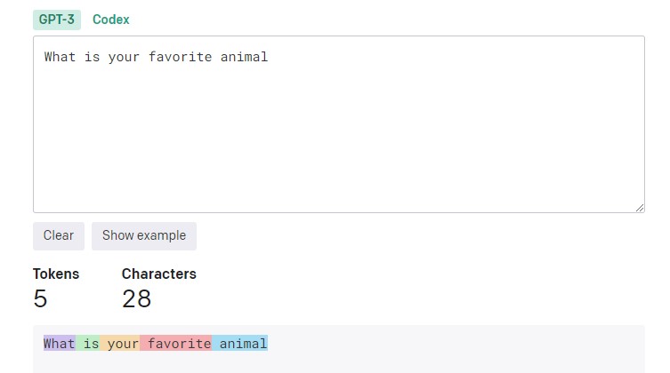Place cursor on "What" in the text box
Image resolution: width=670 pixels, height=373 pixels.
tap(60, 57)
